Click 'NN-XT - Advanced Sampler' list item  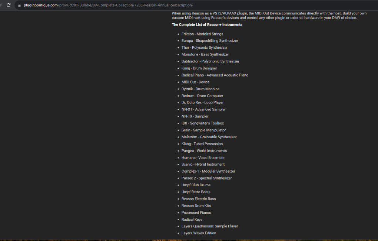(204, 109)
